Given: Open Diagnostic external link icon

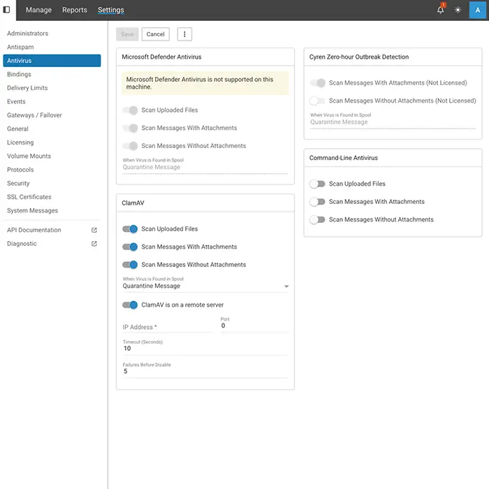Looking at the screenshot, I should coord(94,244).
